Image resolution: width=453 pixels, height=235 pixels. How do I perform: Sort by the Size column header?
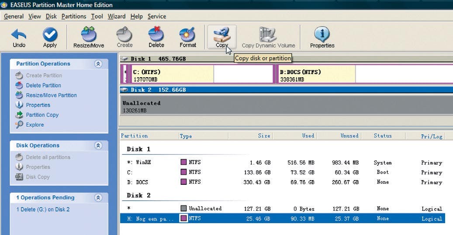pos(250,136)
